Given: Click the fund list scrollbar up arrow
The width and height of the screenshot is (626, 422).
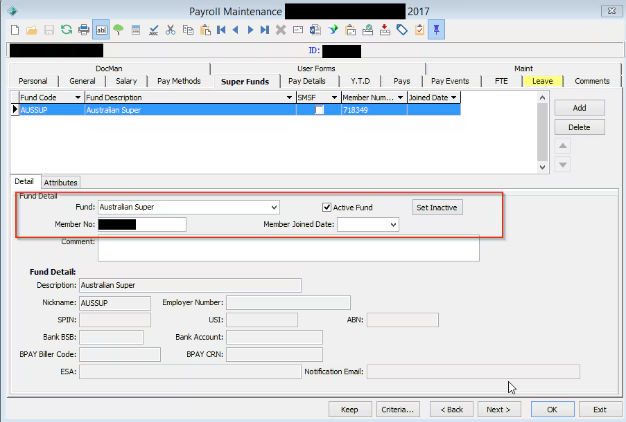Looking at the screenshot, I should pos(542,98).
